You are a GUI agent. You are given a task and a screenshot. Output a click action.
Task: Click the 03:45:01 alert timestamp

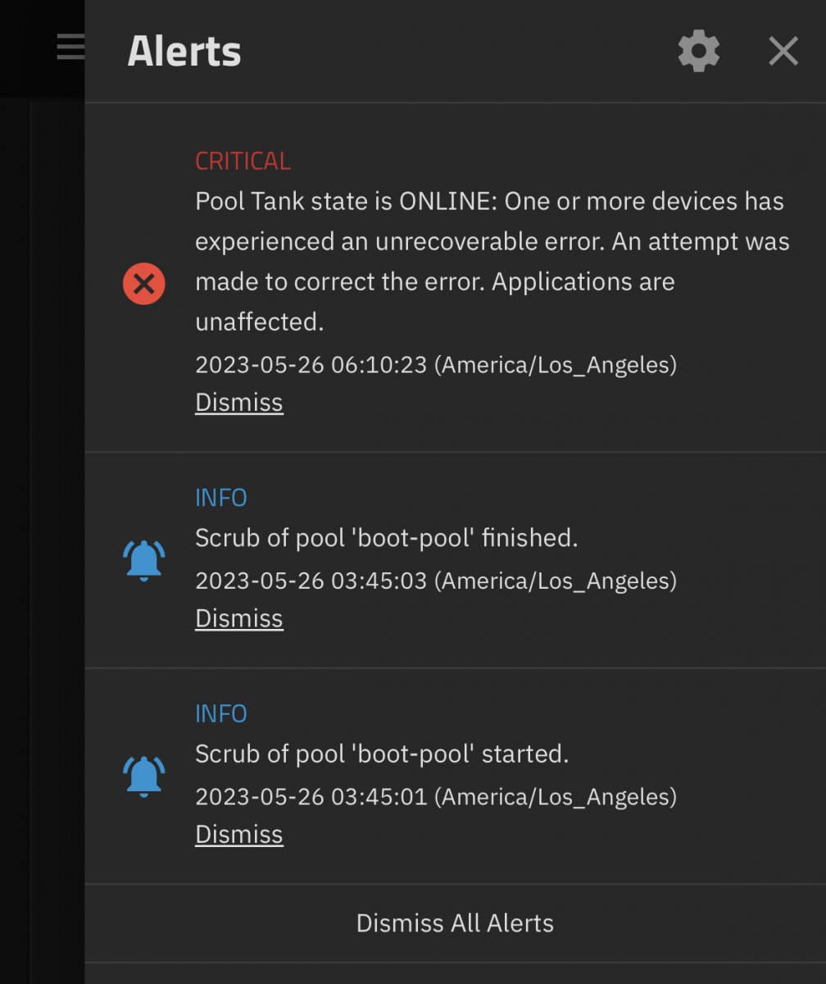[435, 796]
